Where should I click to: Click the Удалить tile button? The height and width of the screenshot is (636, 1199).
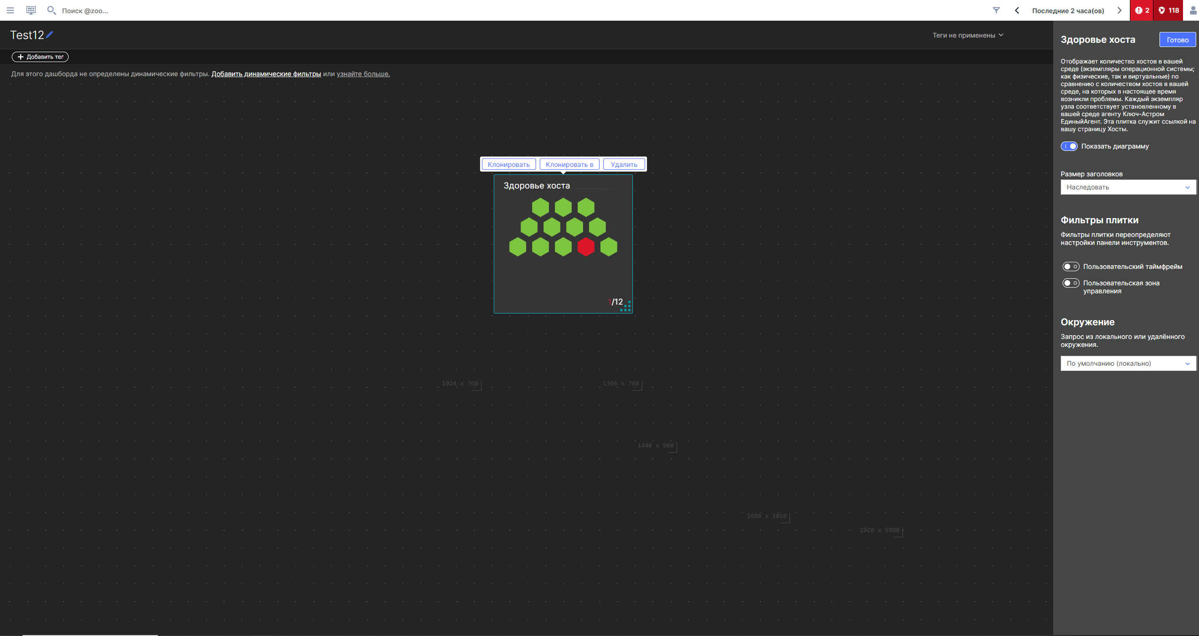click(x=624, y=165)
